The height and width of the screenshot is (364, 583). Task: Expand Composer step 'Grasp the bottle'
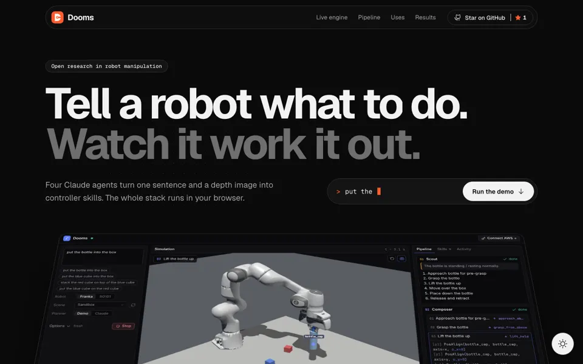click(x=479, y=327)
